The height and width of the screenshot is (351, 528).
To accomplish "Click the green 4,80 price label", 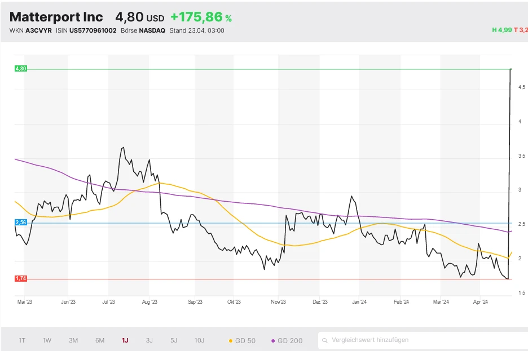I will 20,69.
